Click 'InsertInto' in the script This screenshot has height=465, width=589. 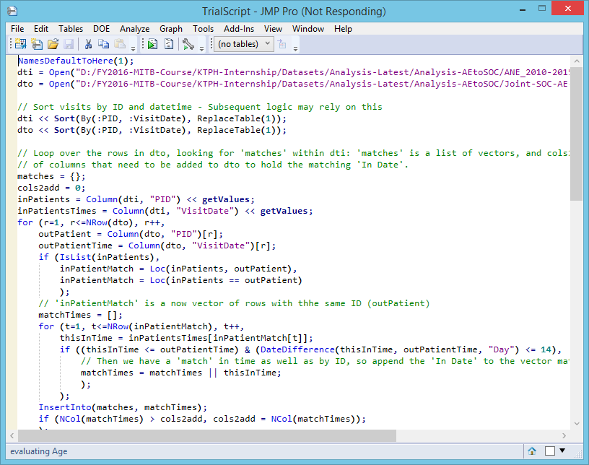65,407
